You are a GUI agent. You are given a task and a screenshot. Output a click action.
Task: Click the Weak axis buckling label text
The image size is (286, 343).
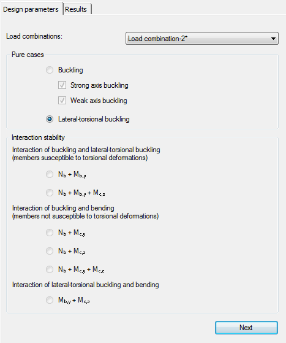[99, 101]
